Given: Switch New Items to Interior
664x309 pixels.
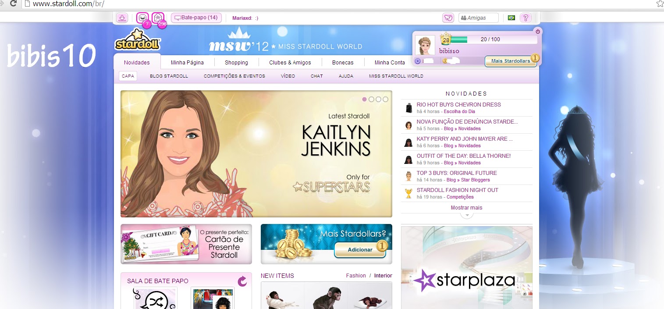Looking at the screenshot, I should [x=383, y=276].
